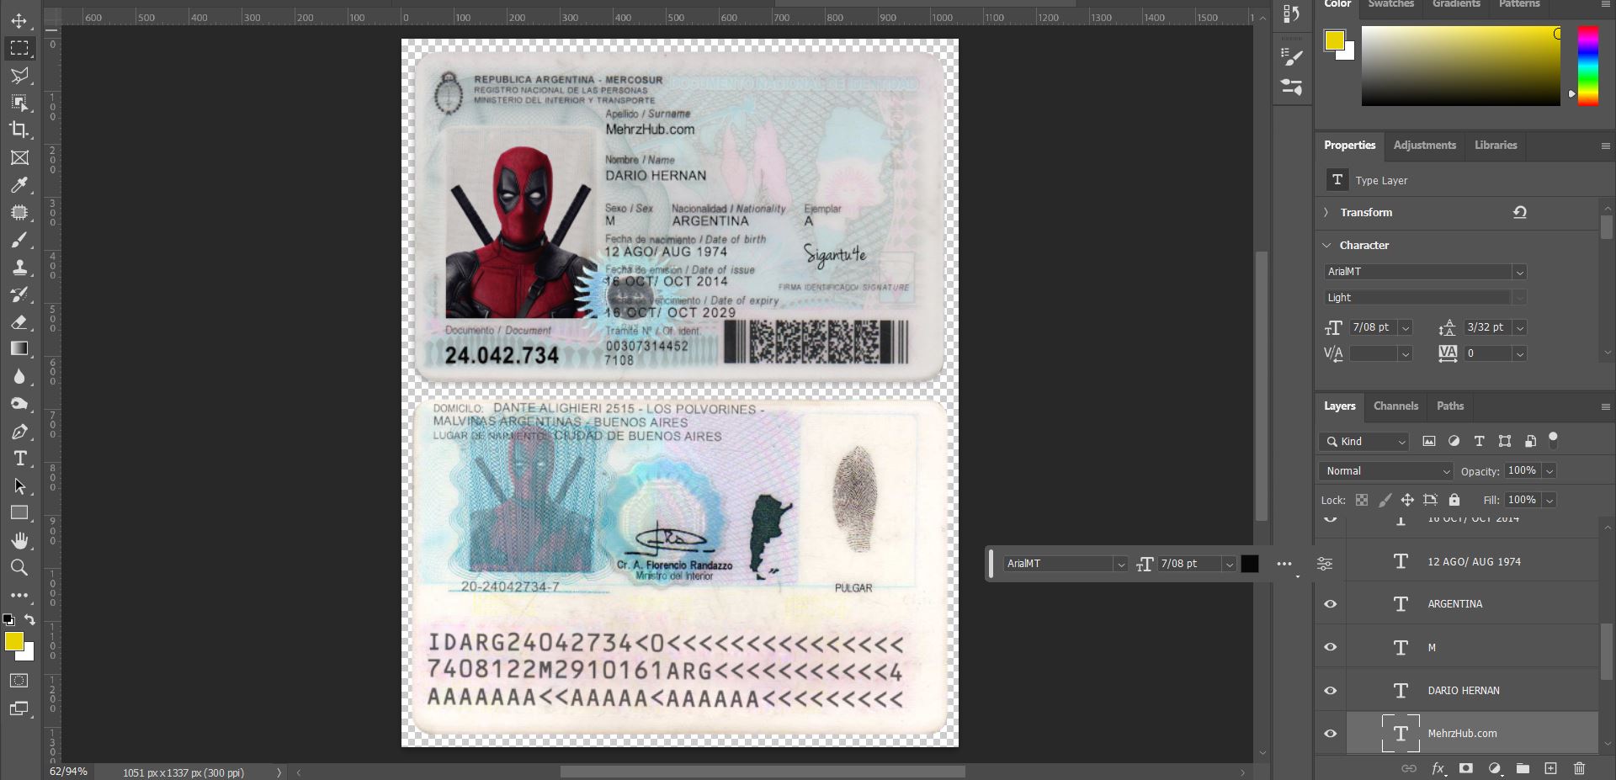Add a layer style with fx button

click(x=1438, y=768)
